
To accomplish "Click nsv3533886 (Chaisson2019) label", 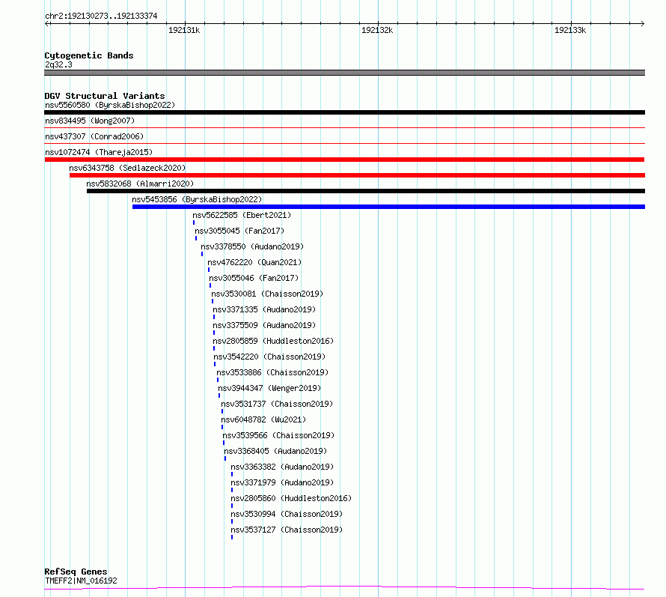I will [272, 372].
